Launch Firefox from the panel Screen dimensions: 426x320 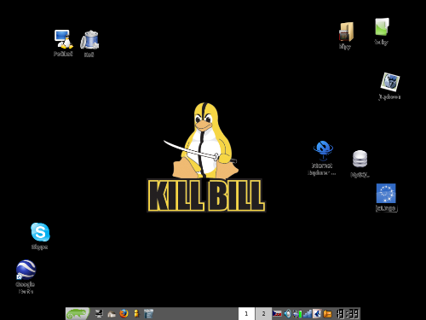[x=124, y=313]
